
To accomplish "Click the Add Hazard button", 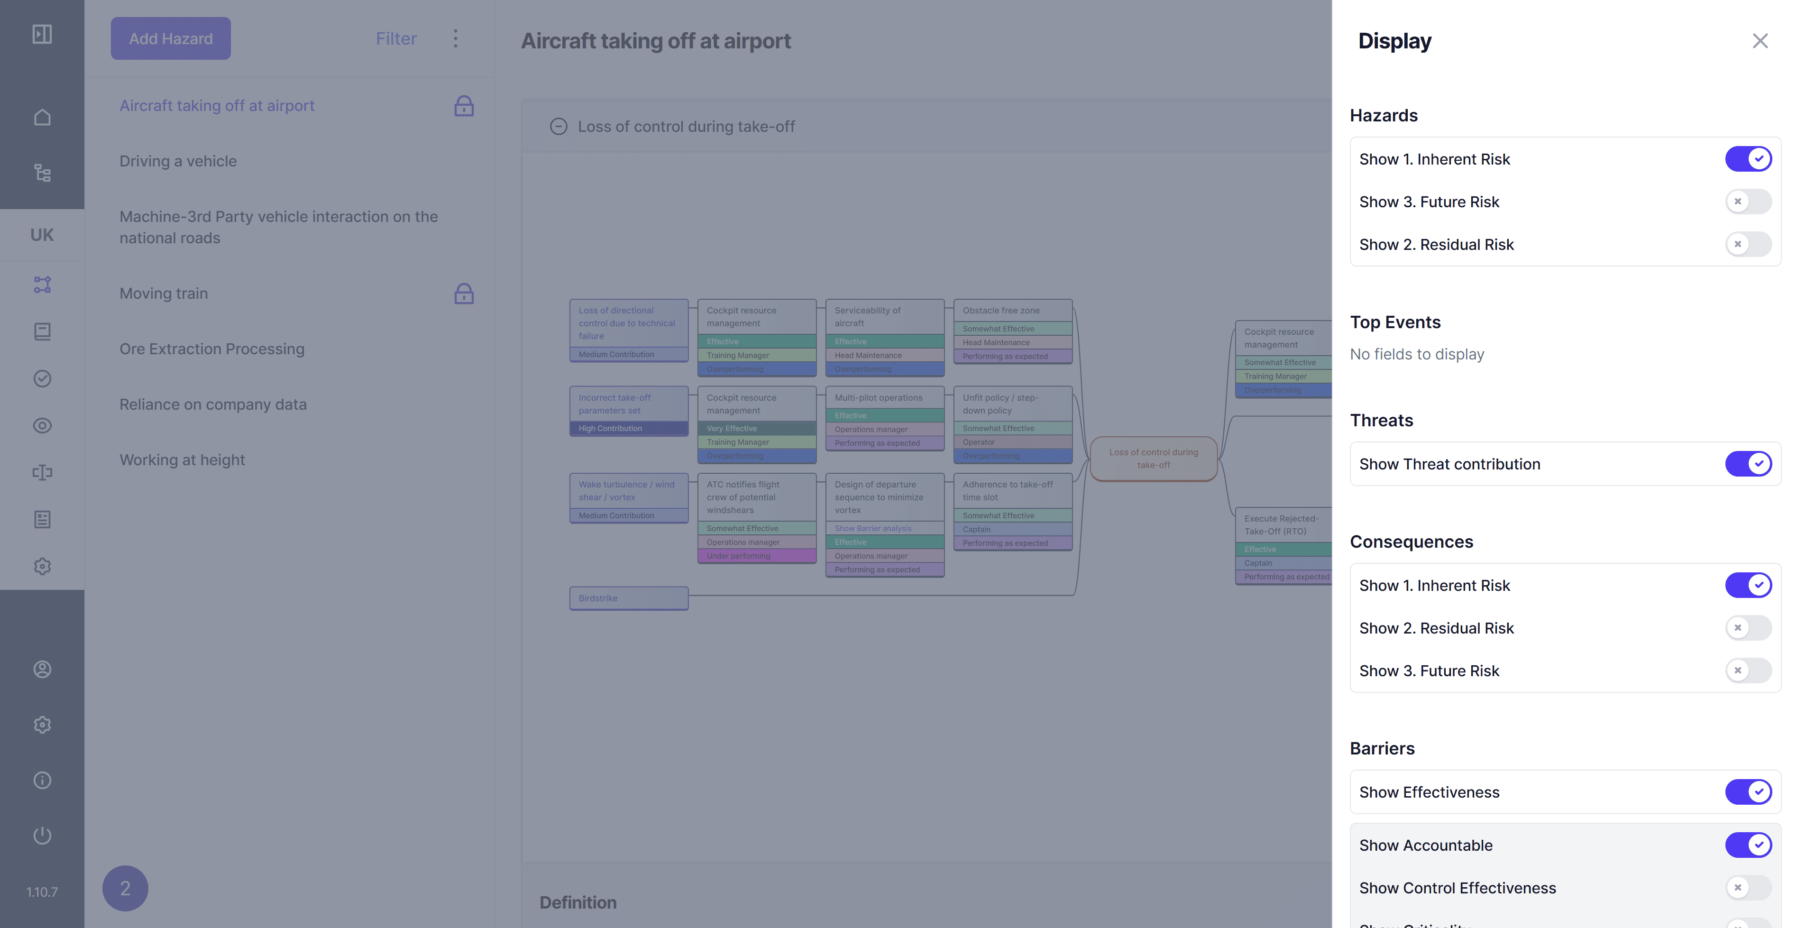I will (x=170, y=38).
